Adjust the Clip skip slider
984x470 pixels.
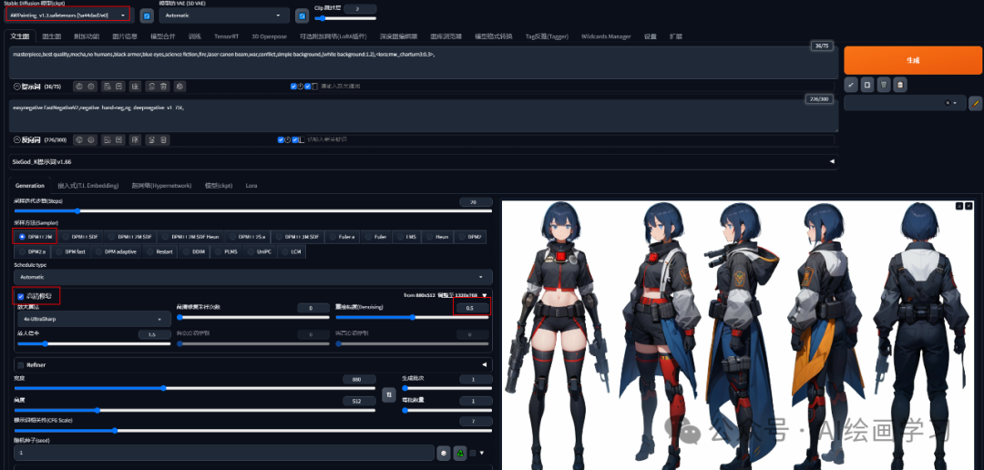point(345,18)
